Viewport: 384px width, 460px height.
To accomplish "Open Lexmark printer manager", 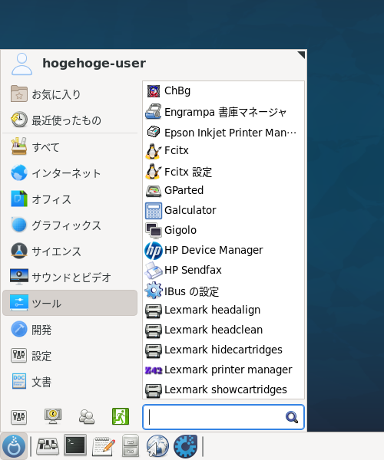I will [223, 370].
